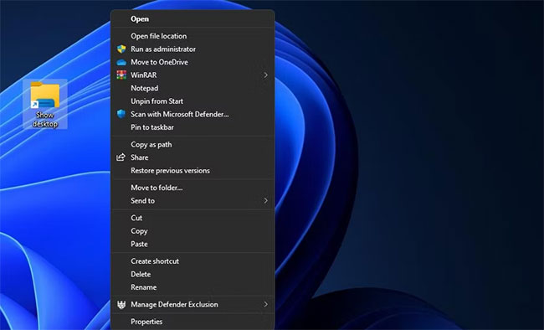
Task: Select Copy in the context menu
Action: point(192,231)
